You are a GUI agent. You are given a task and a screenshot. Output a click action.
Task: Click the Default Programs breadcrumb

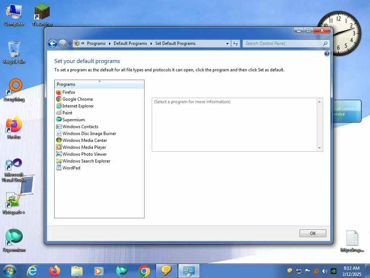130,43
